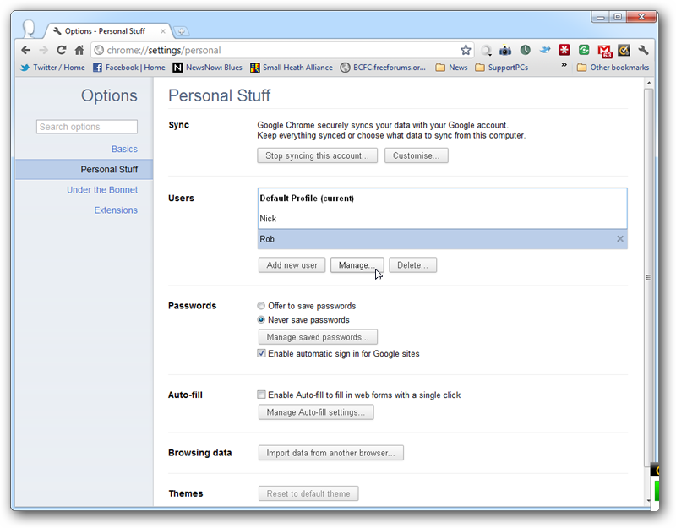Viewport: 676px width, 528px height.
Task: Select Never save passwords radio button
Action: click(x=261, y=320)
